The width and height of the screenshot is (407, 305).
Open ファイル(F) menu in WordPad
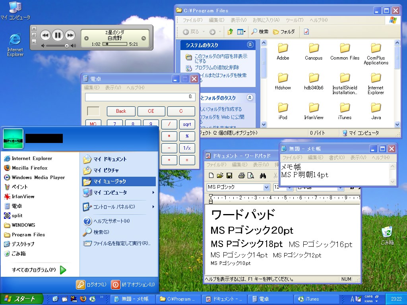pyautogui.click(x=217, y=165)
